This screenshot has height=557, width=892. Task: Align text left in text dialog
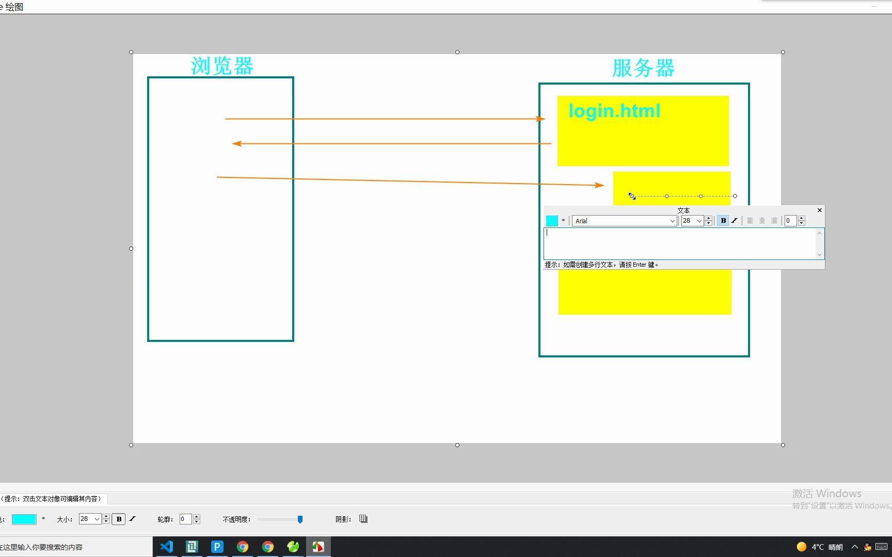(x=750, y=221)
